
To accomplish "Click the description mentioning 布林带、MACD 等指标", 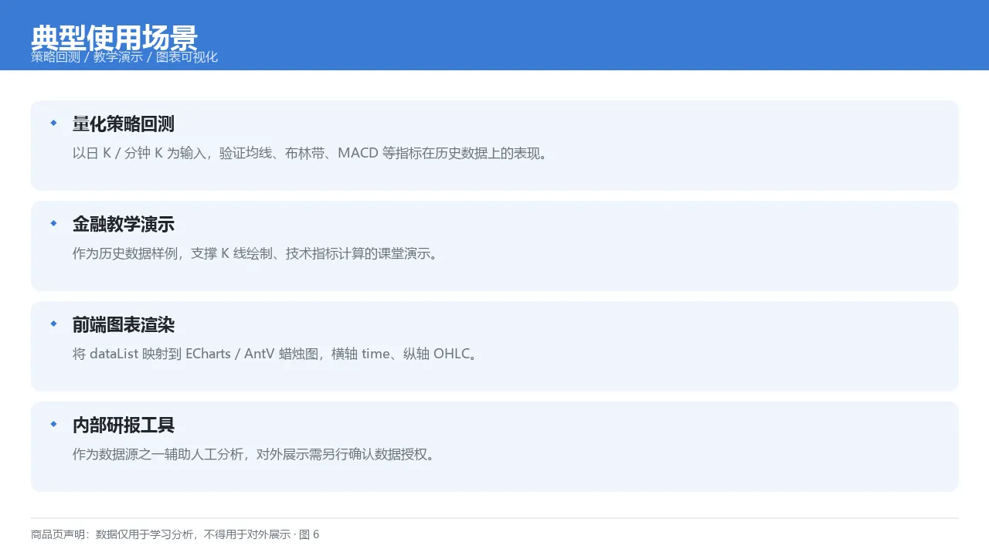I will tap(312, 153).
